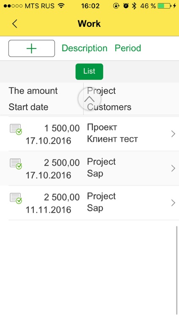This screenshot has height=319, width=179.
Task: Tap the rotation lock status icon
Action: click(x=116, y=6)
